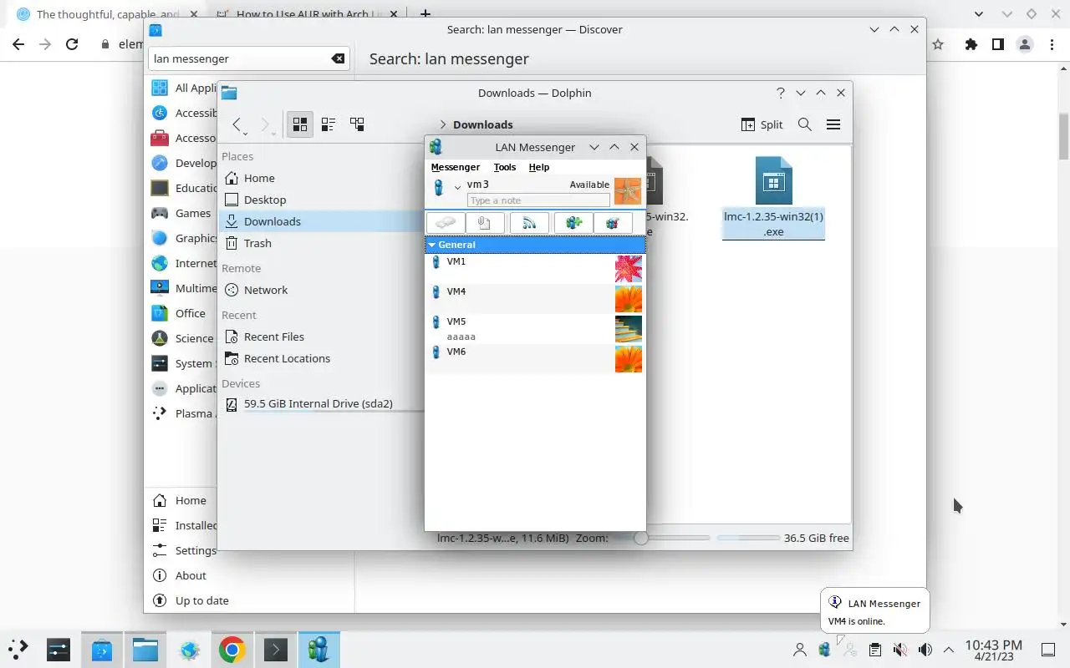Click the LAN Messenger system tray icon
Image resolution: width=1070 pixels, height=668 pixels.
(x=825, y=649)
